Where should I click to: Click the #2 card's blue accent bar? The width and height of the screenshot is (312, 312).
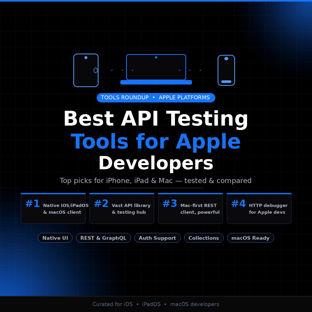pos(122,193)
